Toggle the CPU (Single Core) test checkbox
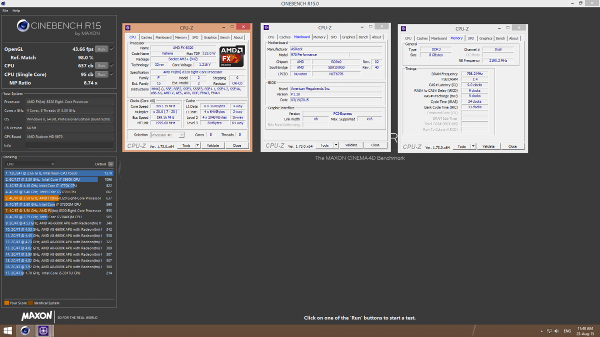Viewport: 600px width, 337px height. coord(112,74)
